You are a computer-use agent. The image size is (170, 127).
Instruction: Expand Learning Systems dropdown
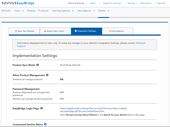click(x=63, y=11)
